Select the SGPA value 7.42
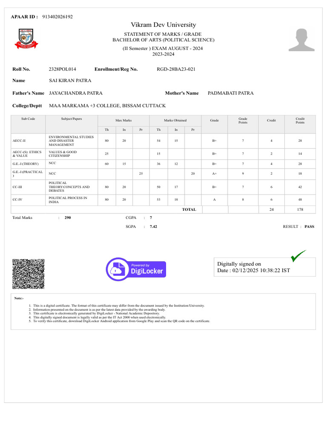327x437 pixels. [x=153, y=227]
